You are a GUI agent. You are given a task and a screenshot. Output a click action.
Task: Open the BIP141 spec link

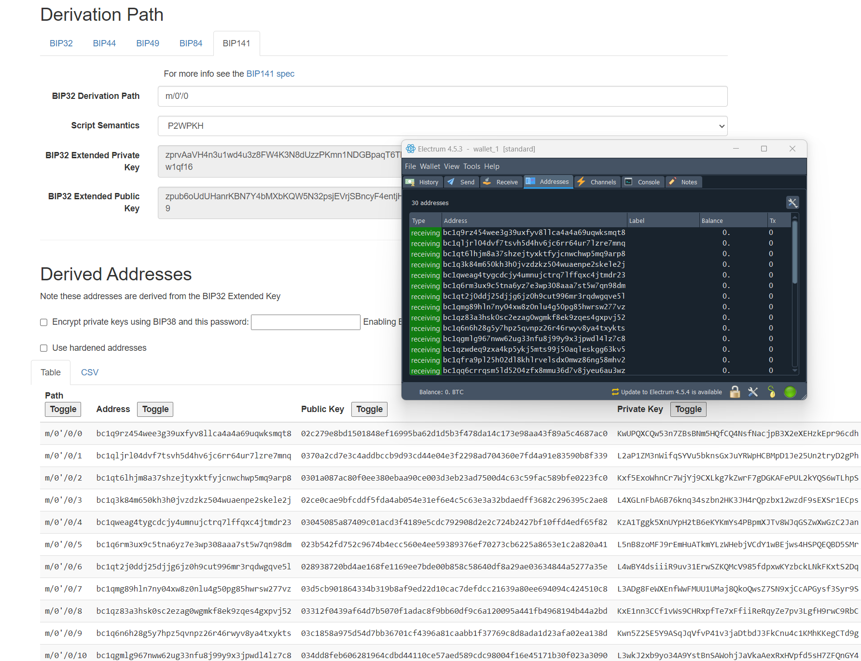pos(270,74)
